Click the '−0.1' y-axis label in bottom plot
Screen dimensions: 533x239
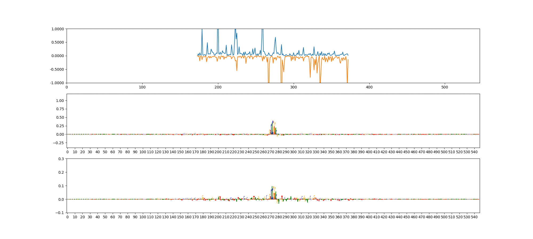tap(60, 213)
